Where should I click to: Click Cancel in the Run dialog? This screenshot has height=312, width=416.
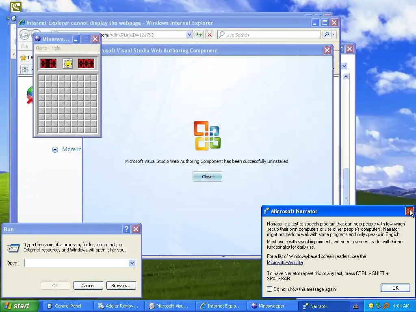(x=88, y=286)
